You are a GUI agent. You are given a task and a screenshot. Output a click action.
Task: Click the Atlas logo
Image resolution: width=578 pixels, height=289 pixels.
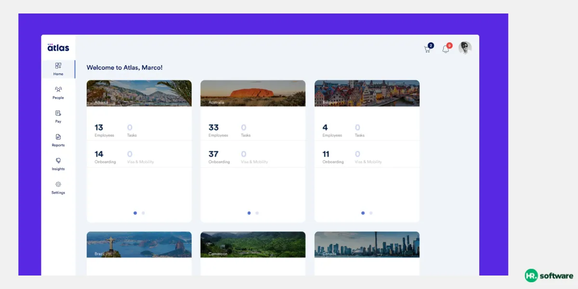click(x=58, y=47)
